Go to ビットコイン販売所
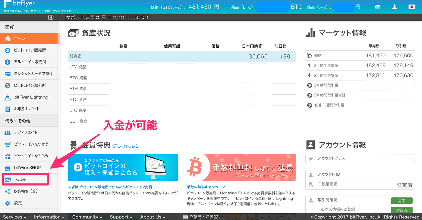 pos(29,50)
